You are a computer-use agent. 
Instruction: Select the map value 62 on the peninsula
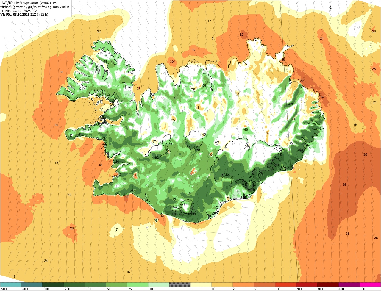pyautogui.click(x=127, y=196)
